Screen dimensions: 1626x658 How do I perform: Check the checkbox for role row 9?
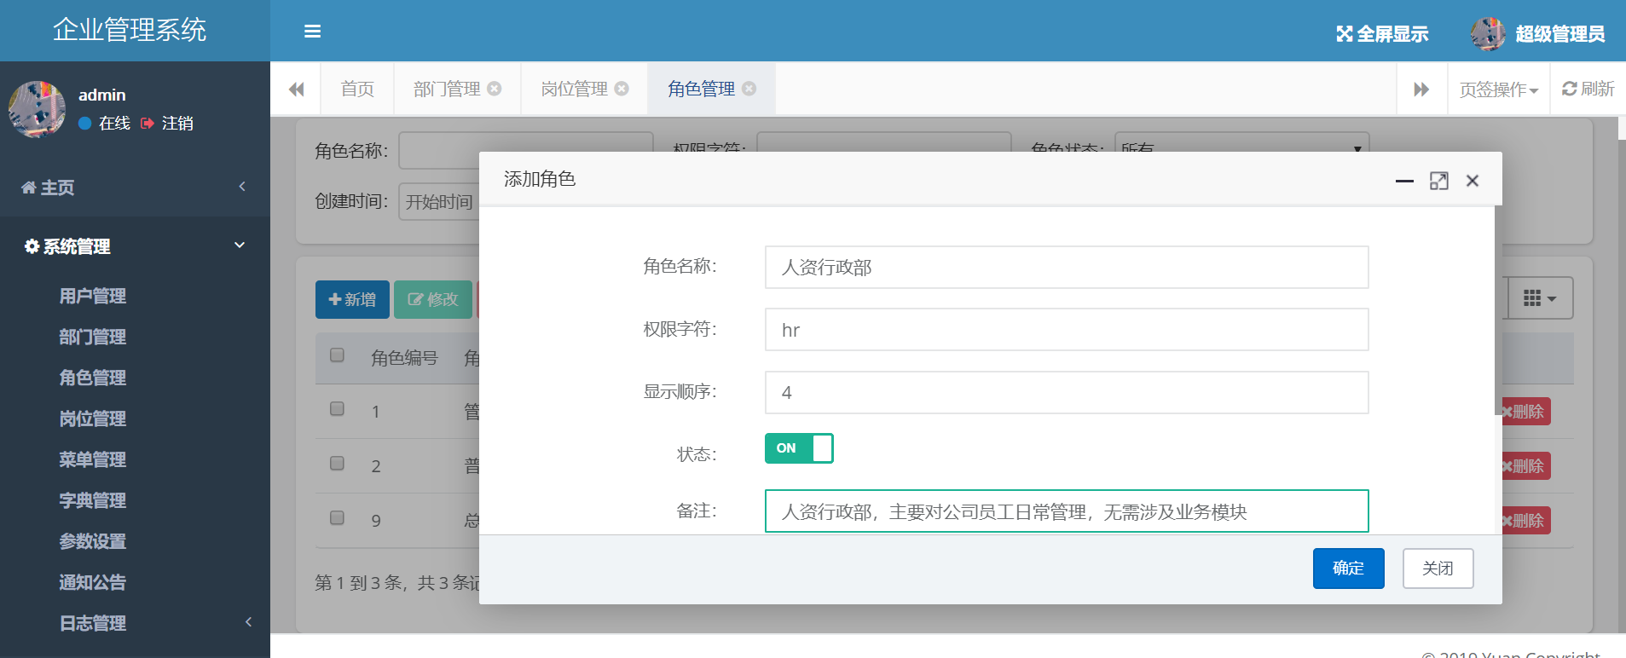click(x=337, y=517)
